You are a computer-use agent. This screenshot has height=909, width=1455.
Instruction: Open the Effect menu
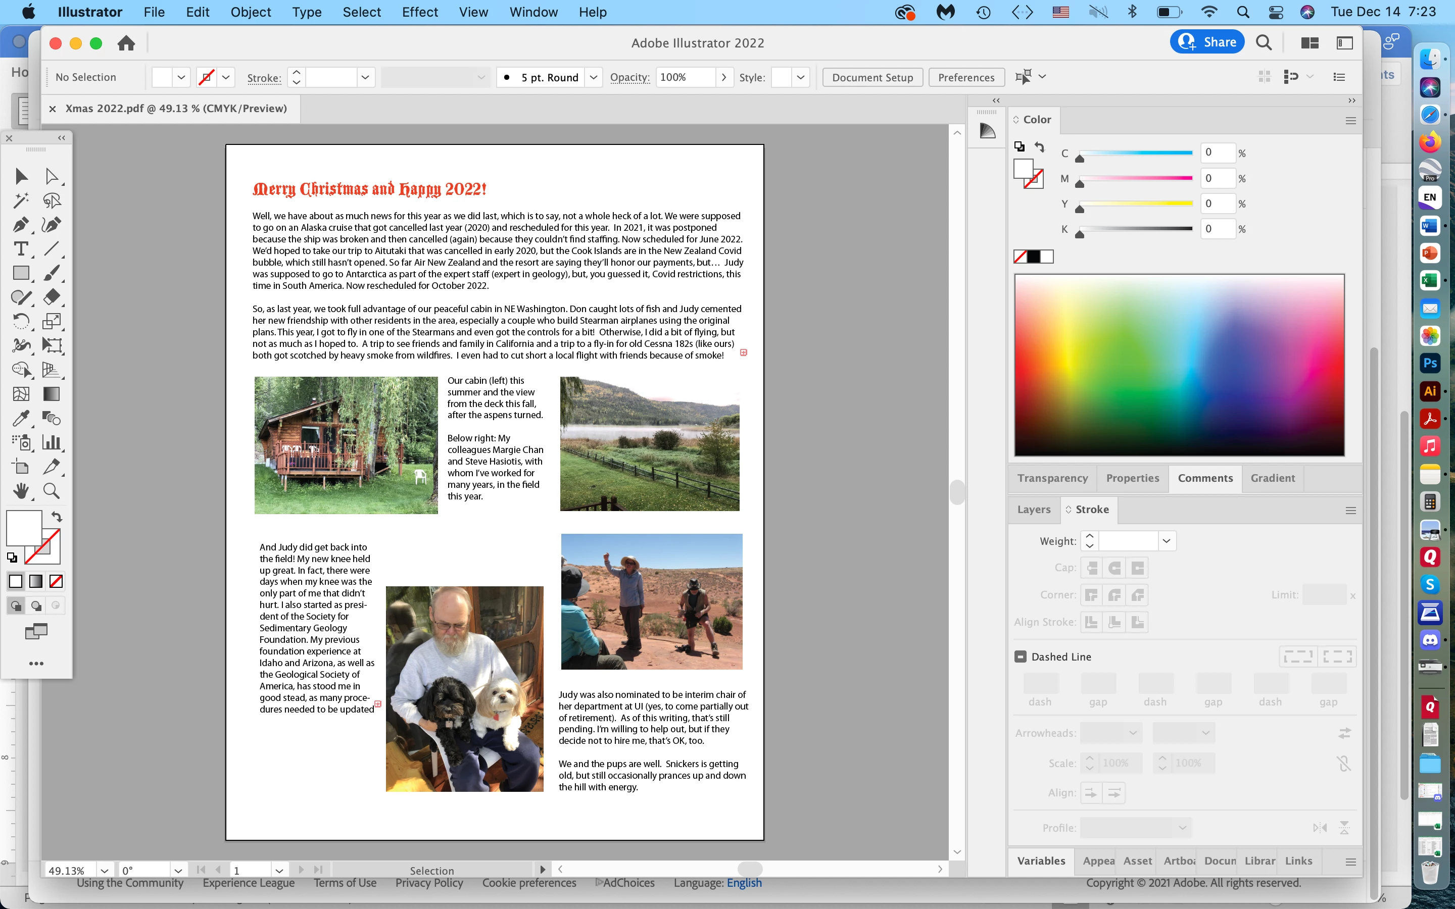pyautogui.click(x=420, y=12)
